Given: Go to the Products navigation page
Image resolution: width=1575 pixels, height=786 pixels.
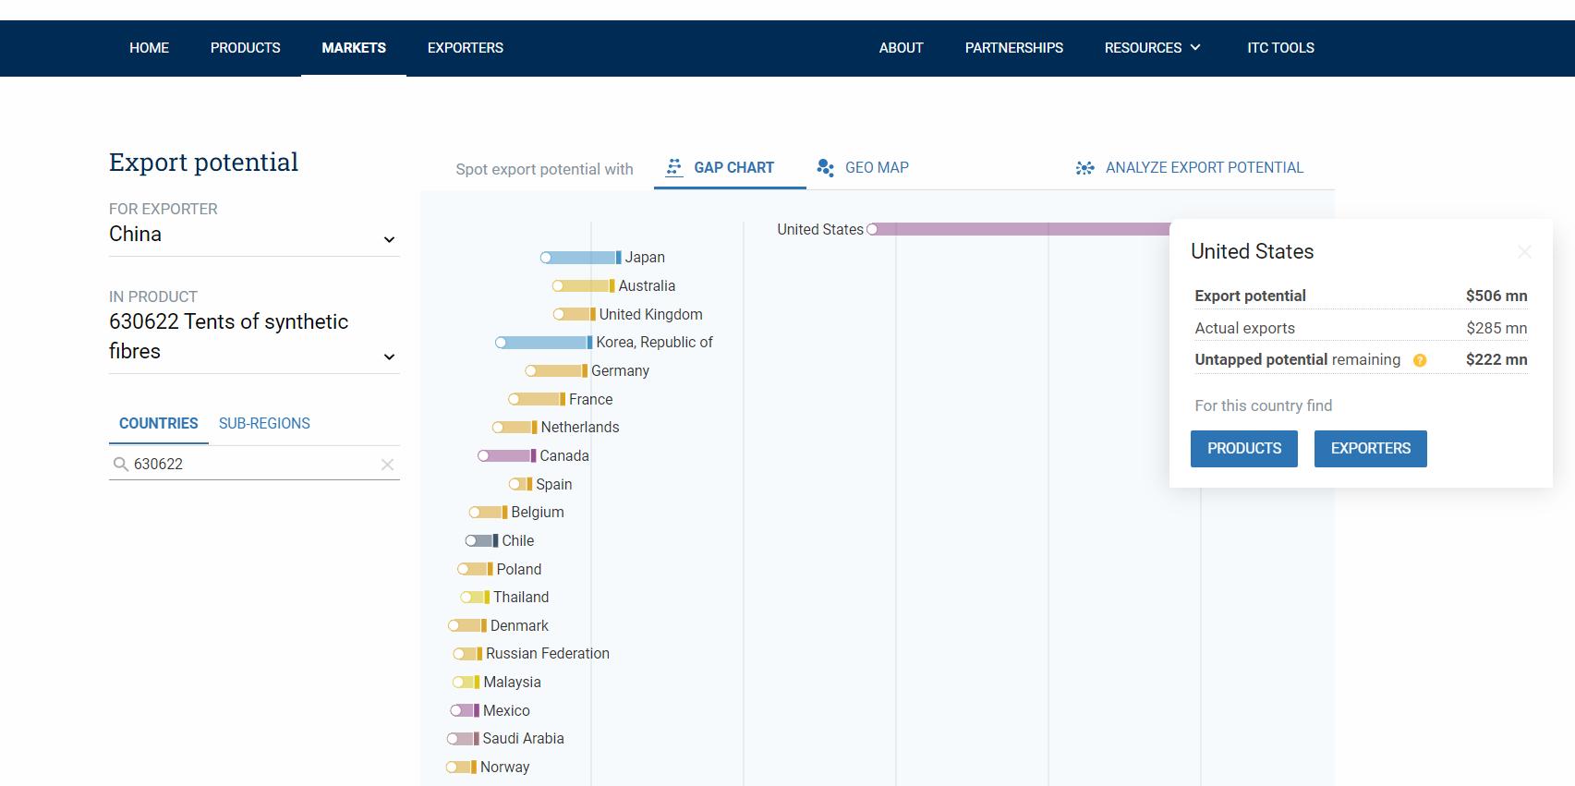Looking at the screenshot, I should [245, 48].
